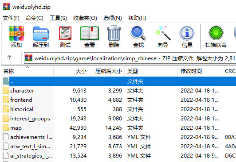Click YML 文件 type of achievements row

click(x=139, y=137)
